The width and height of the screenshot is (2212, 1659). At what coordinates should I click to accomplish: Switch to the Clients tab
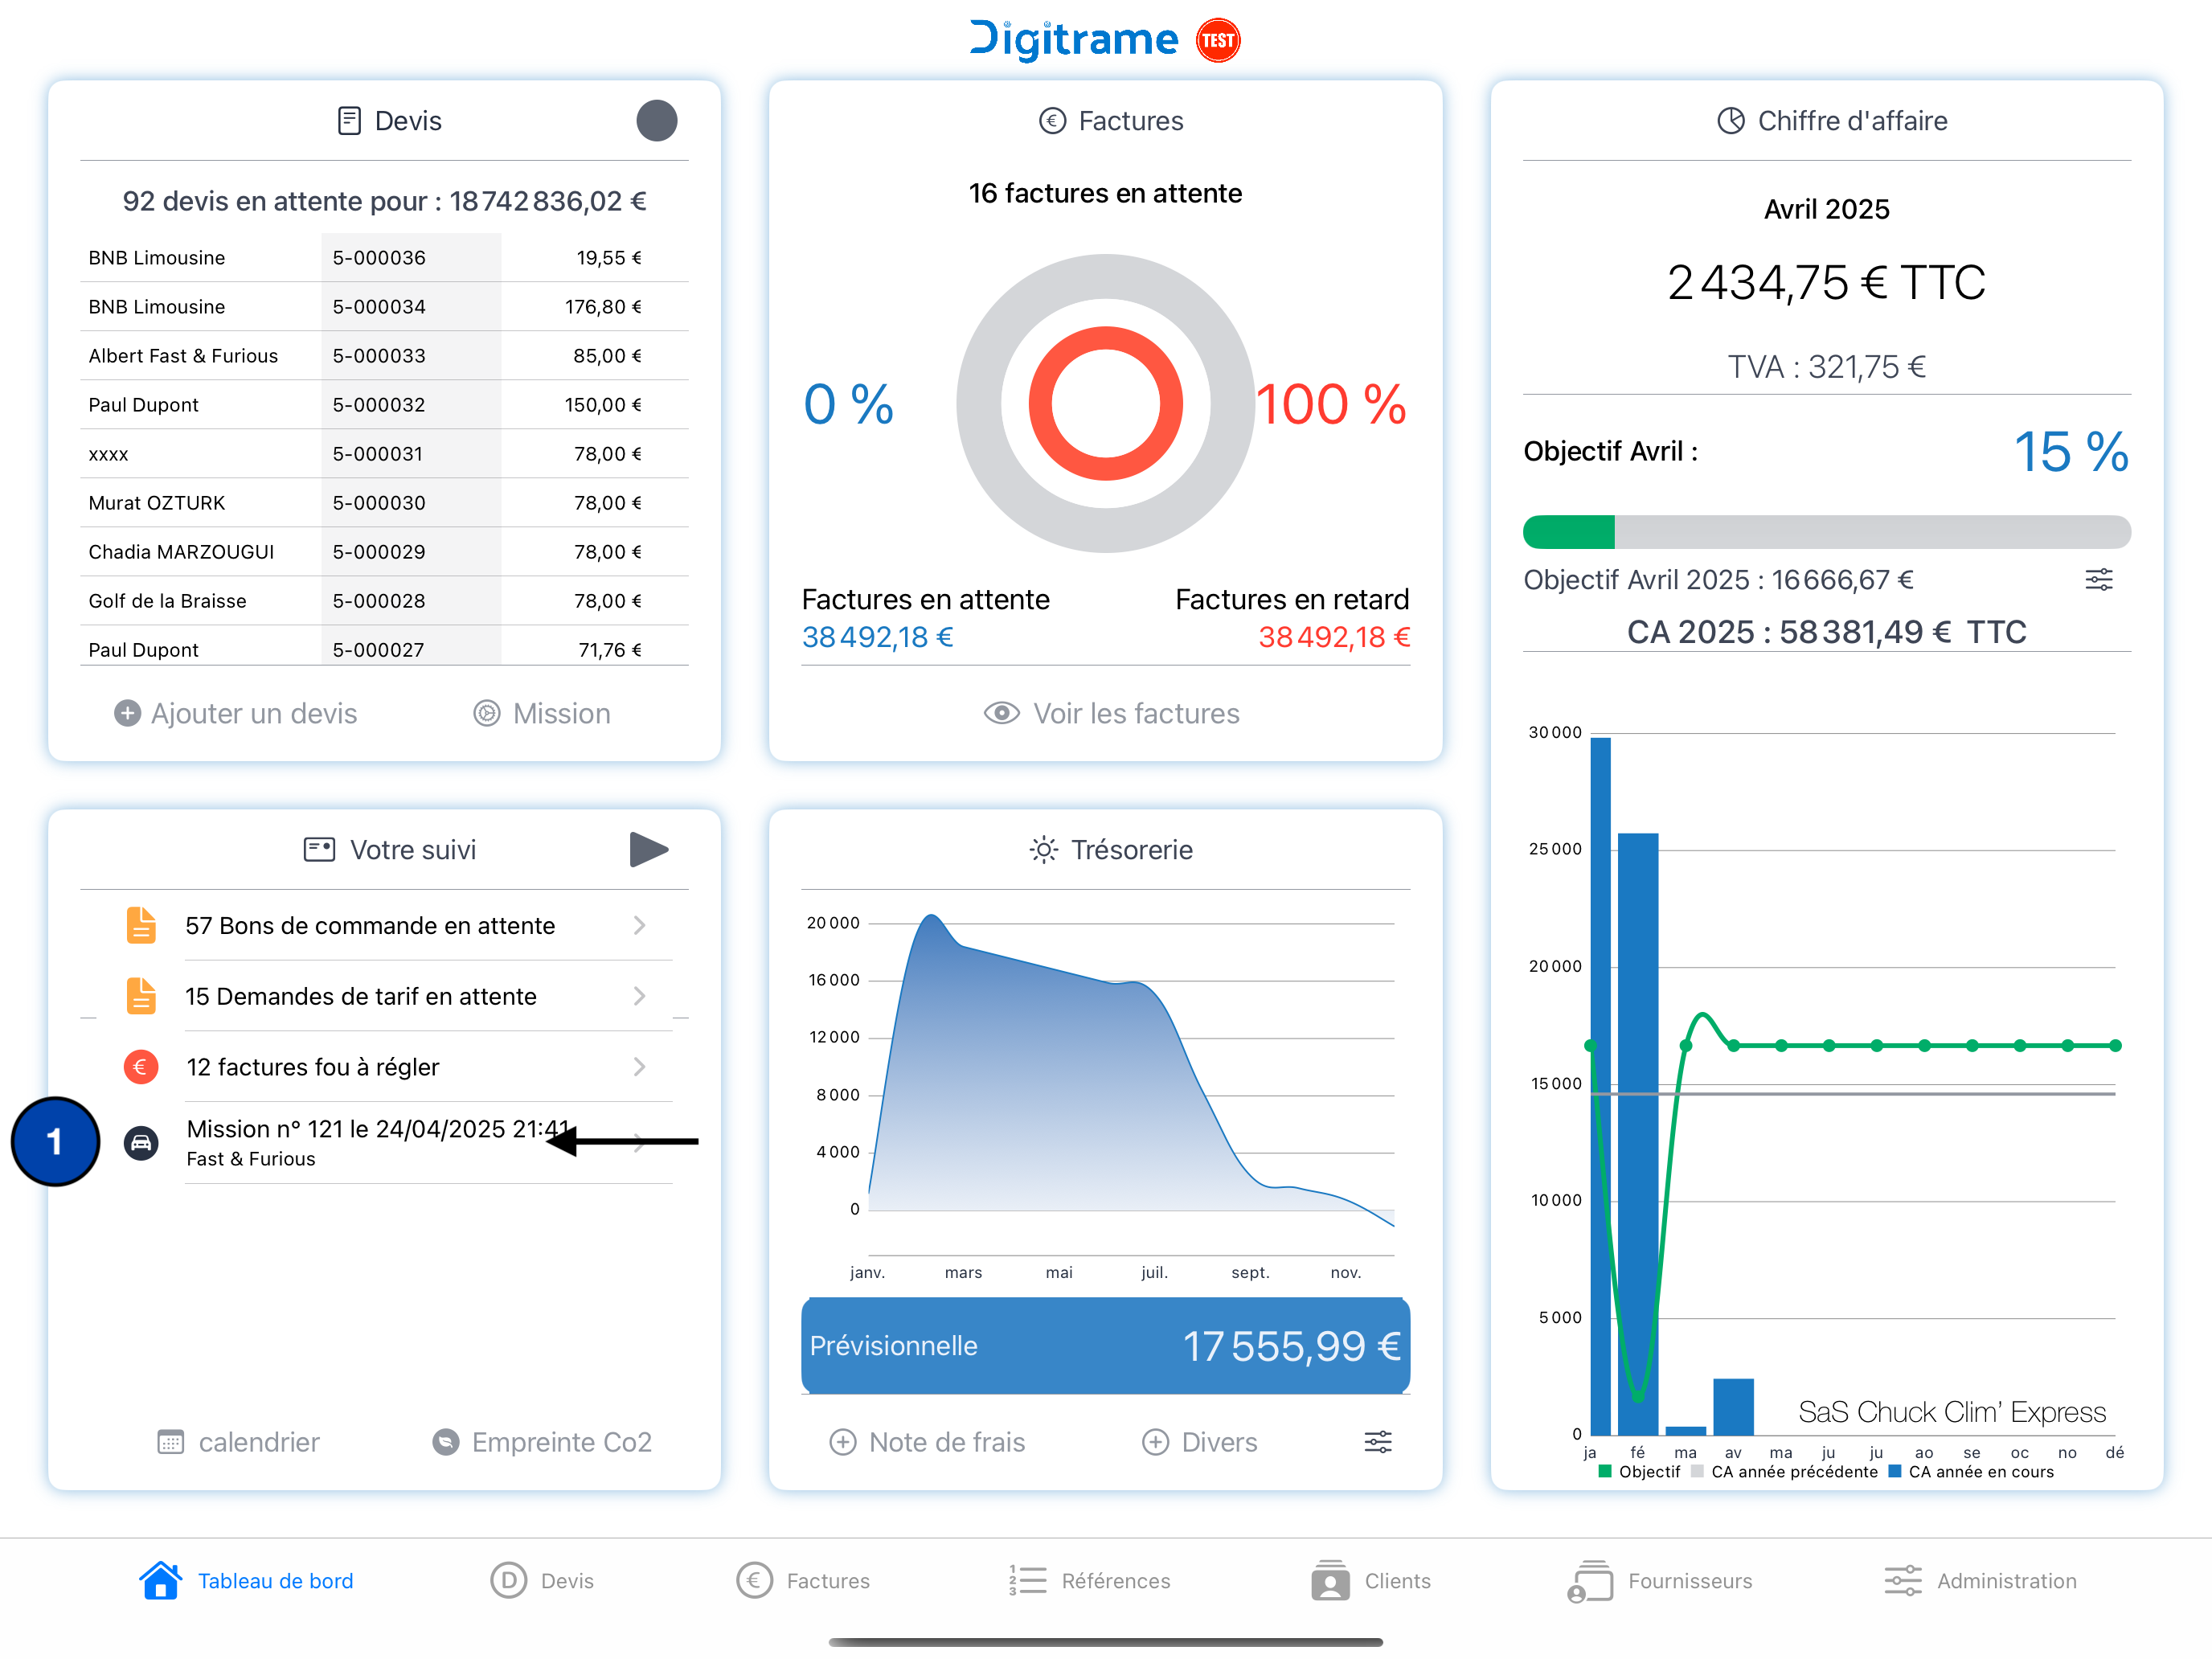1370,1581
